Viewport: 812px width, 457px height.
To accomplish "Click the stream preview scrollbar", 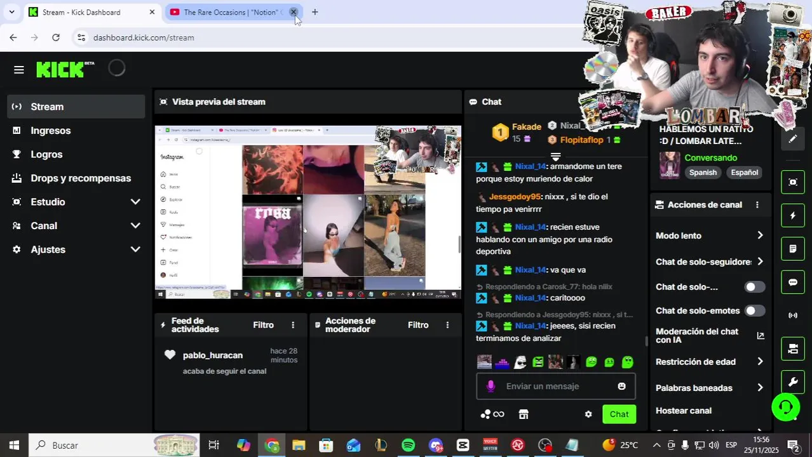I will 459,244.
